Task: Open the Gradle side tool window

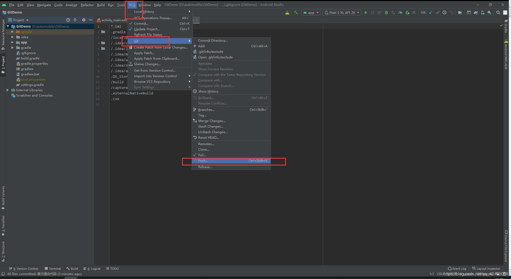Action: point(506,26)
